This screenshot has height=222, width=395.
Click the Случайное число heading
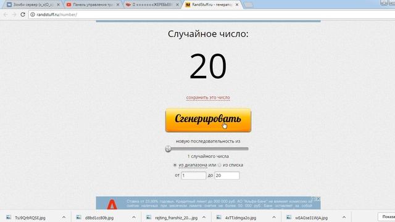click(x=208, y=34)
